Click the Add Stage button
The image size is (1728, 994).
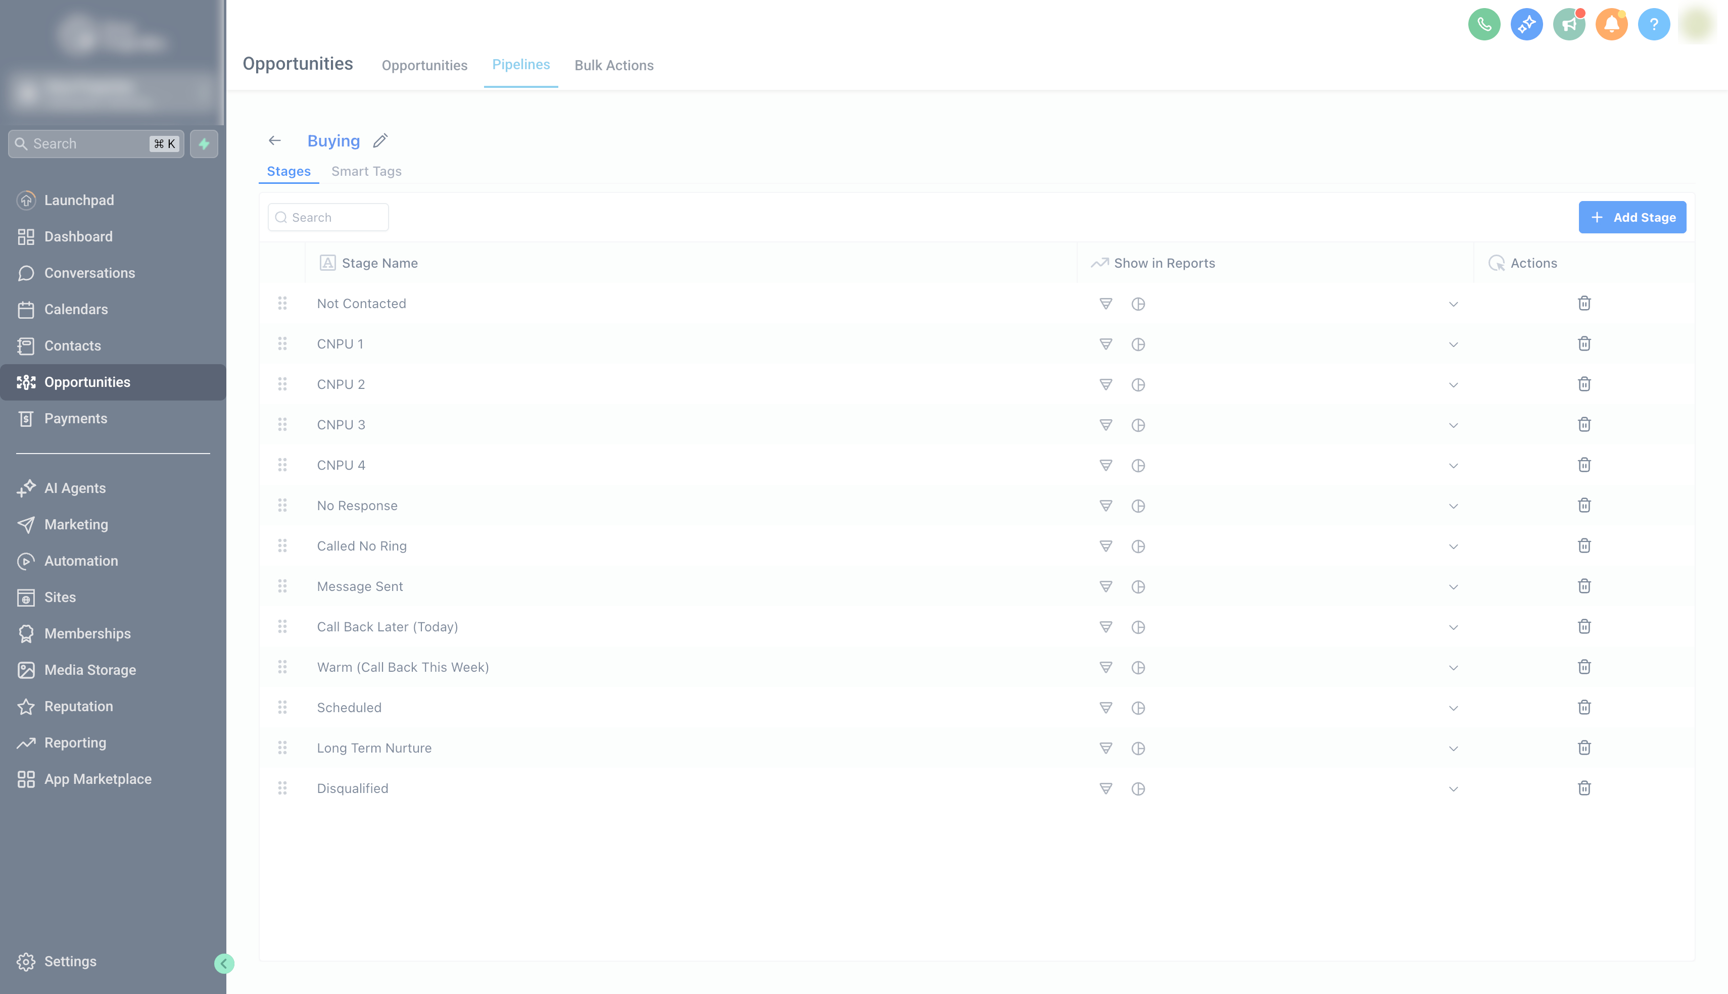[x=1633, y=217]
